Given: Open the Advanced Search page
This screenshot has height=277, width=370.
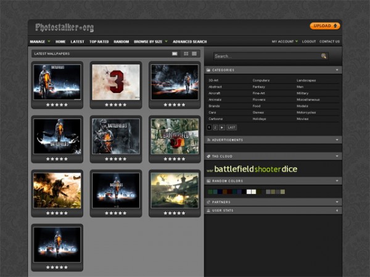Looking at the screenshot, I should click(x=189, y=42).
